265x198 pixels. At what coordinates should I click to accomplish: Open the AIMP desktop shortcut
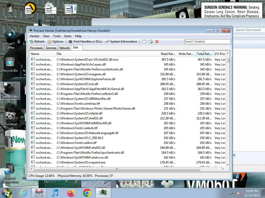click(30, 10)
